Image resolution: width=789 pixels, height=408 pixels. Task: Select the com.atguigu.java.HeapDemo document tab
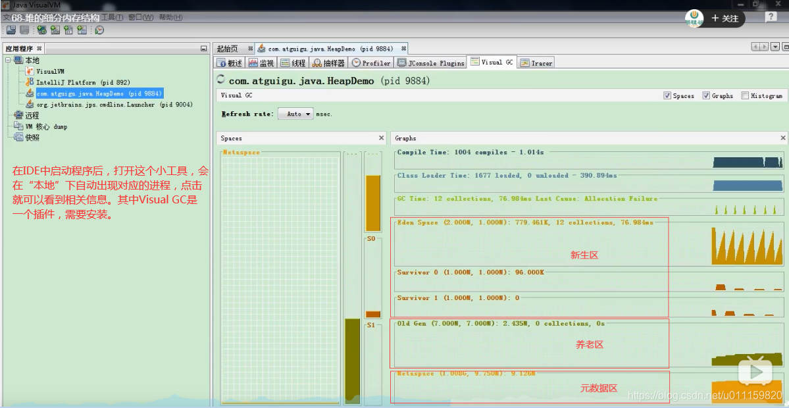[330, 49]
